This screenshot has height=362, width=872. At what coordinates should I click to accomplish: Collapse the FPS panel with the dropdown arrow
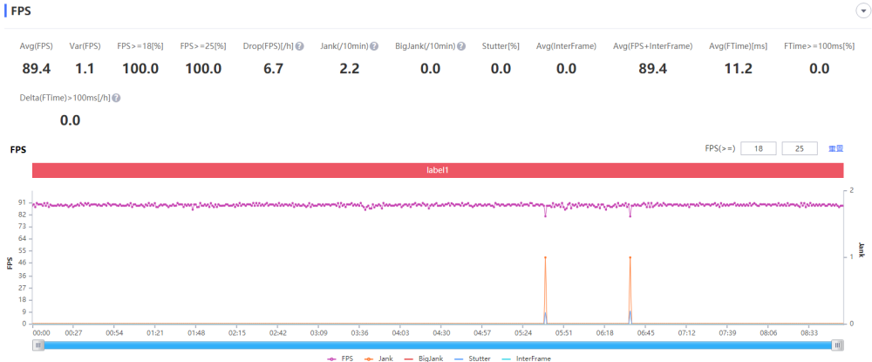863,10
